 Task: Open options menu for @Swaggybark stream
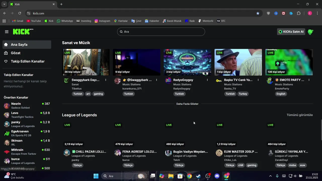tap(156, 80)
